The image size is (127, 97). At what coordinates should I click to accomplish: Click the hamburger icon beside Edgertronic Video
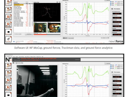point(13,63)
